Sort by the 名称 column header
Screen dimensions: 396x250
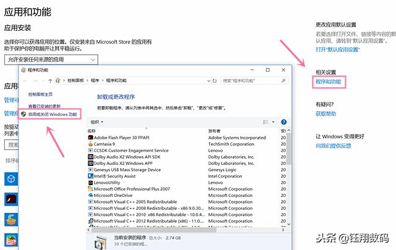(x=92, y=131)
